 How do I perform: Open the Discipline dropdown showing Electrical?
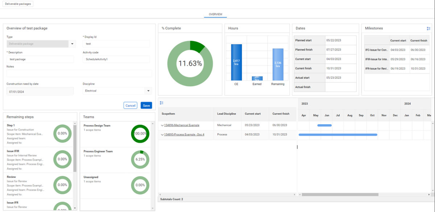pos(148,91)
